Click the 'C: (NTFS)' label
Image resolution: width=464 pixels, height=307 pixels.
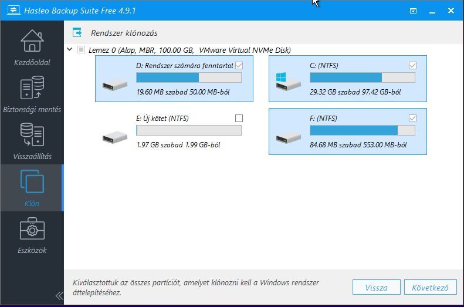[x=324, y=66]
